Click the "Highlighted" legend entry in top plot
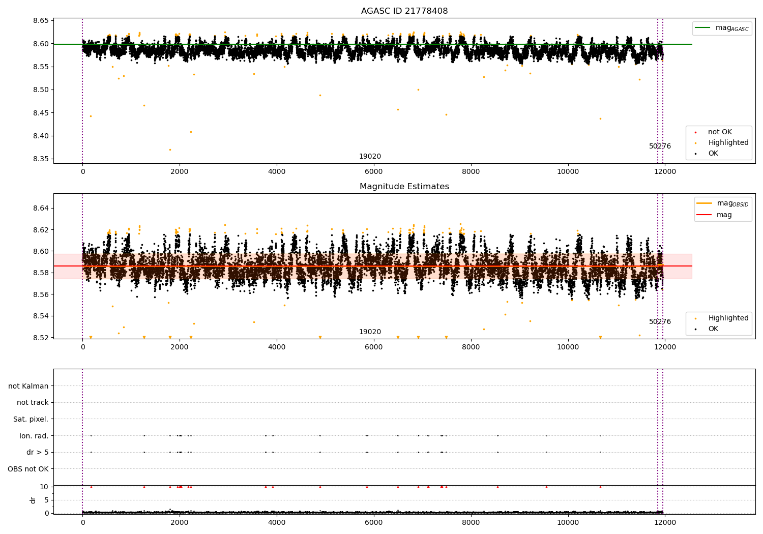 728,143
